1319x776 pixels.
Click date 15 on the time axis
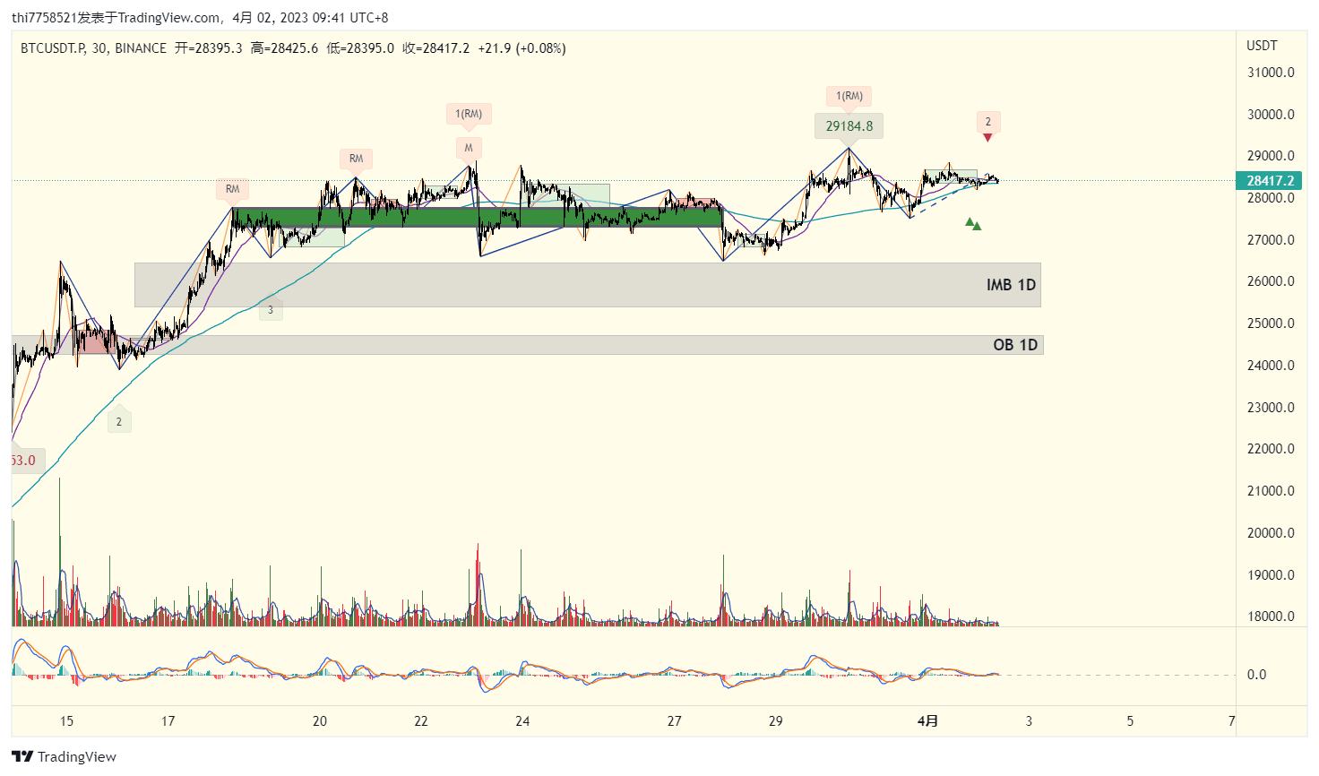click(x=66, y=720)
